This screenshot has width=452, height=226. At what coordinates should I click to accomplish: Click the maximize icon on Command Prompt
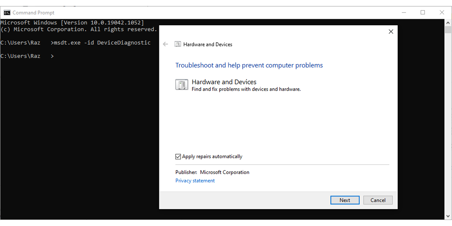click(423, 12)
